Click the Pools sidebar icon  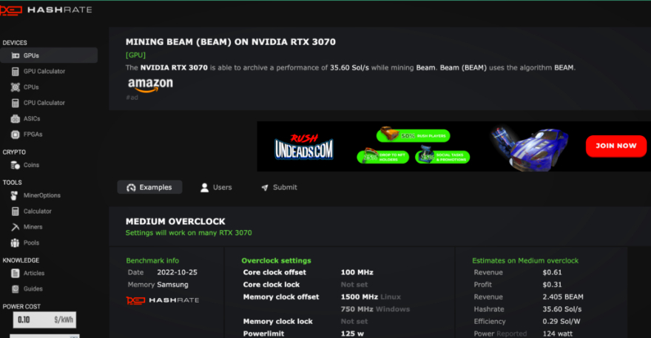(15, 243)
